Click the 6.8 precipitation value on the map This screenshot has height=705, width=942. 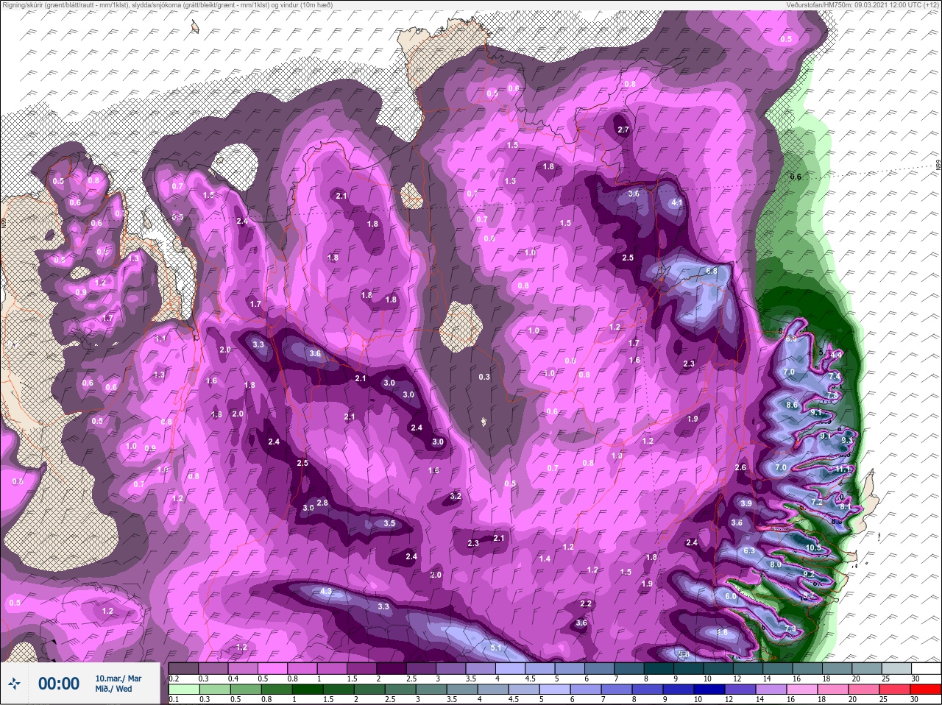point(711,271)
